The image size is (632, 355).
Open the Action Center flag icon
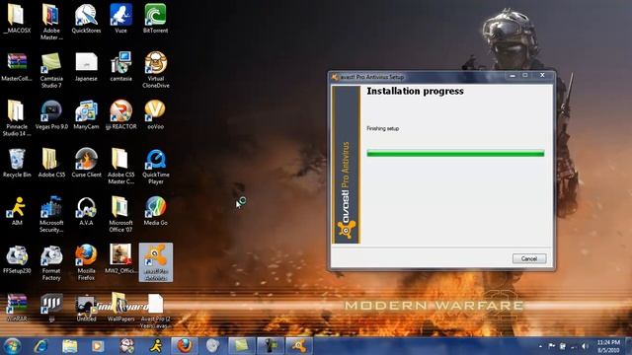551,346
